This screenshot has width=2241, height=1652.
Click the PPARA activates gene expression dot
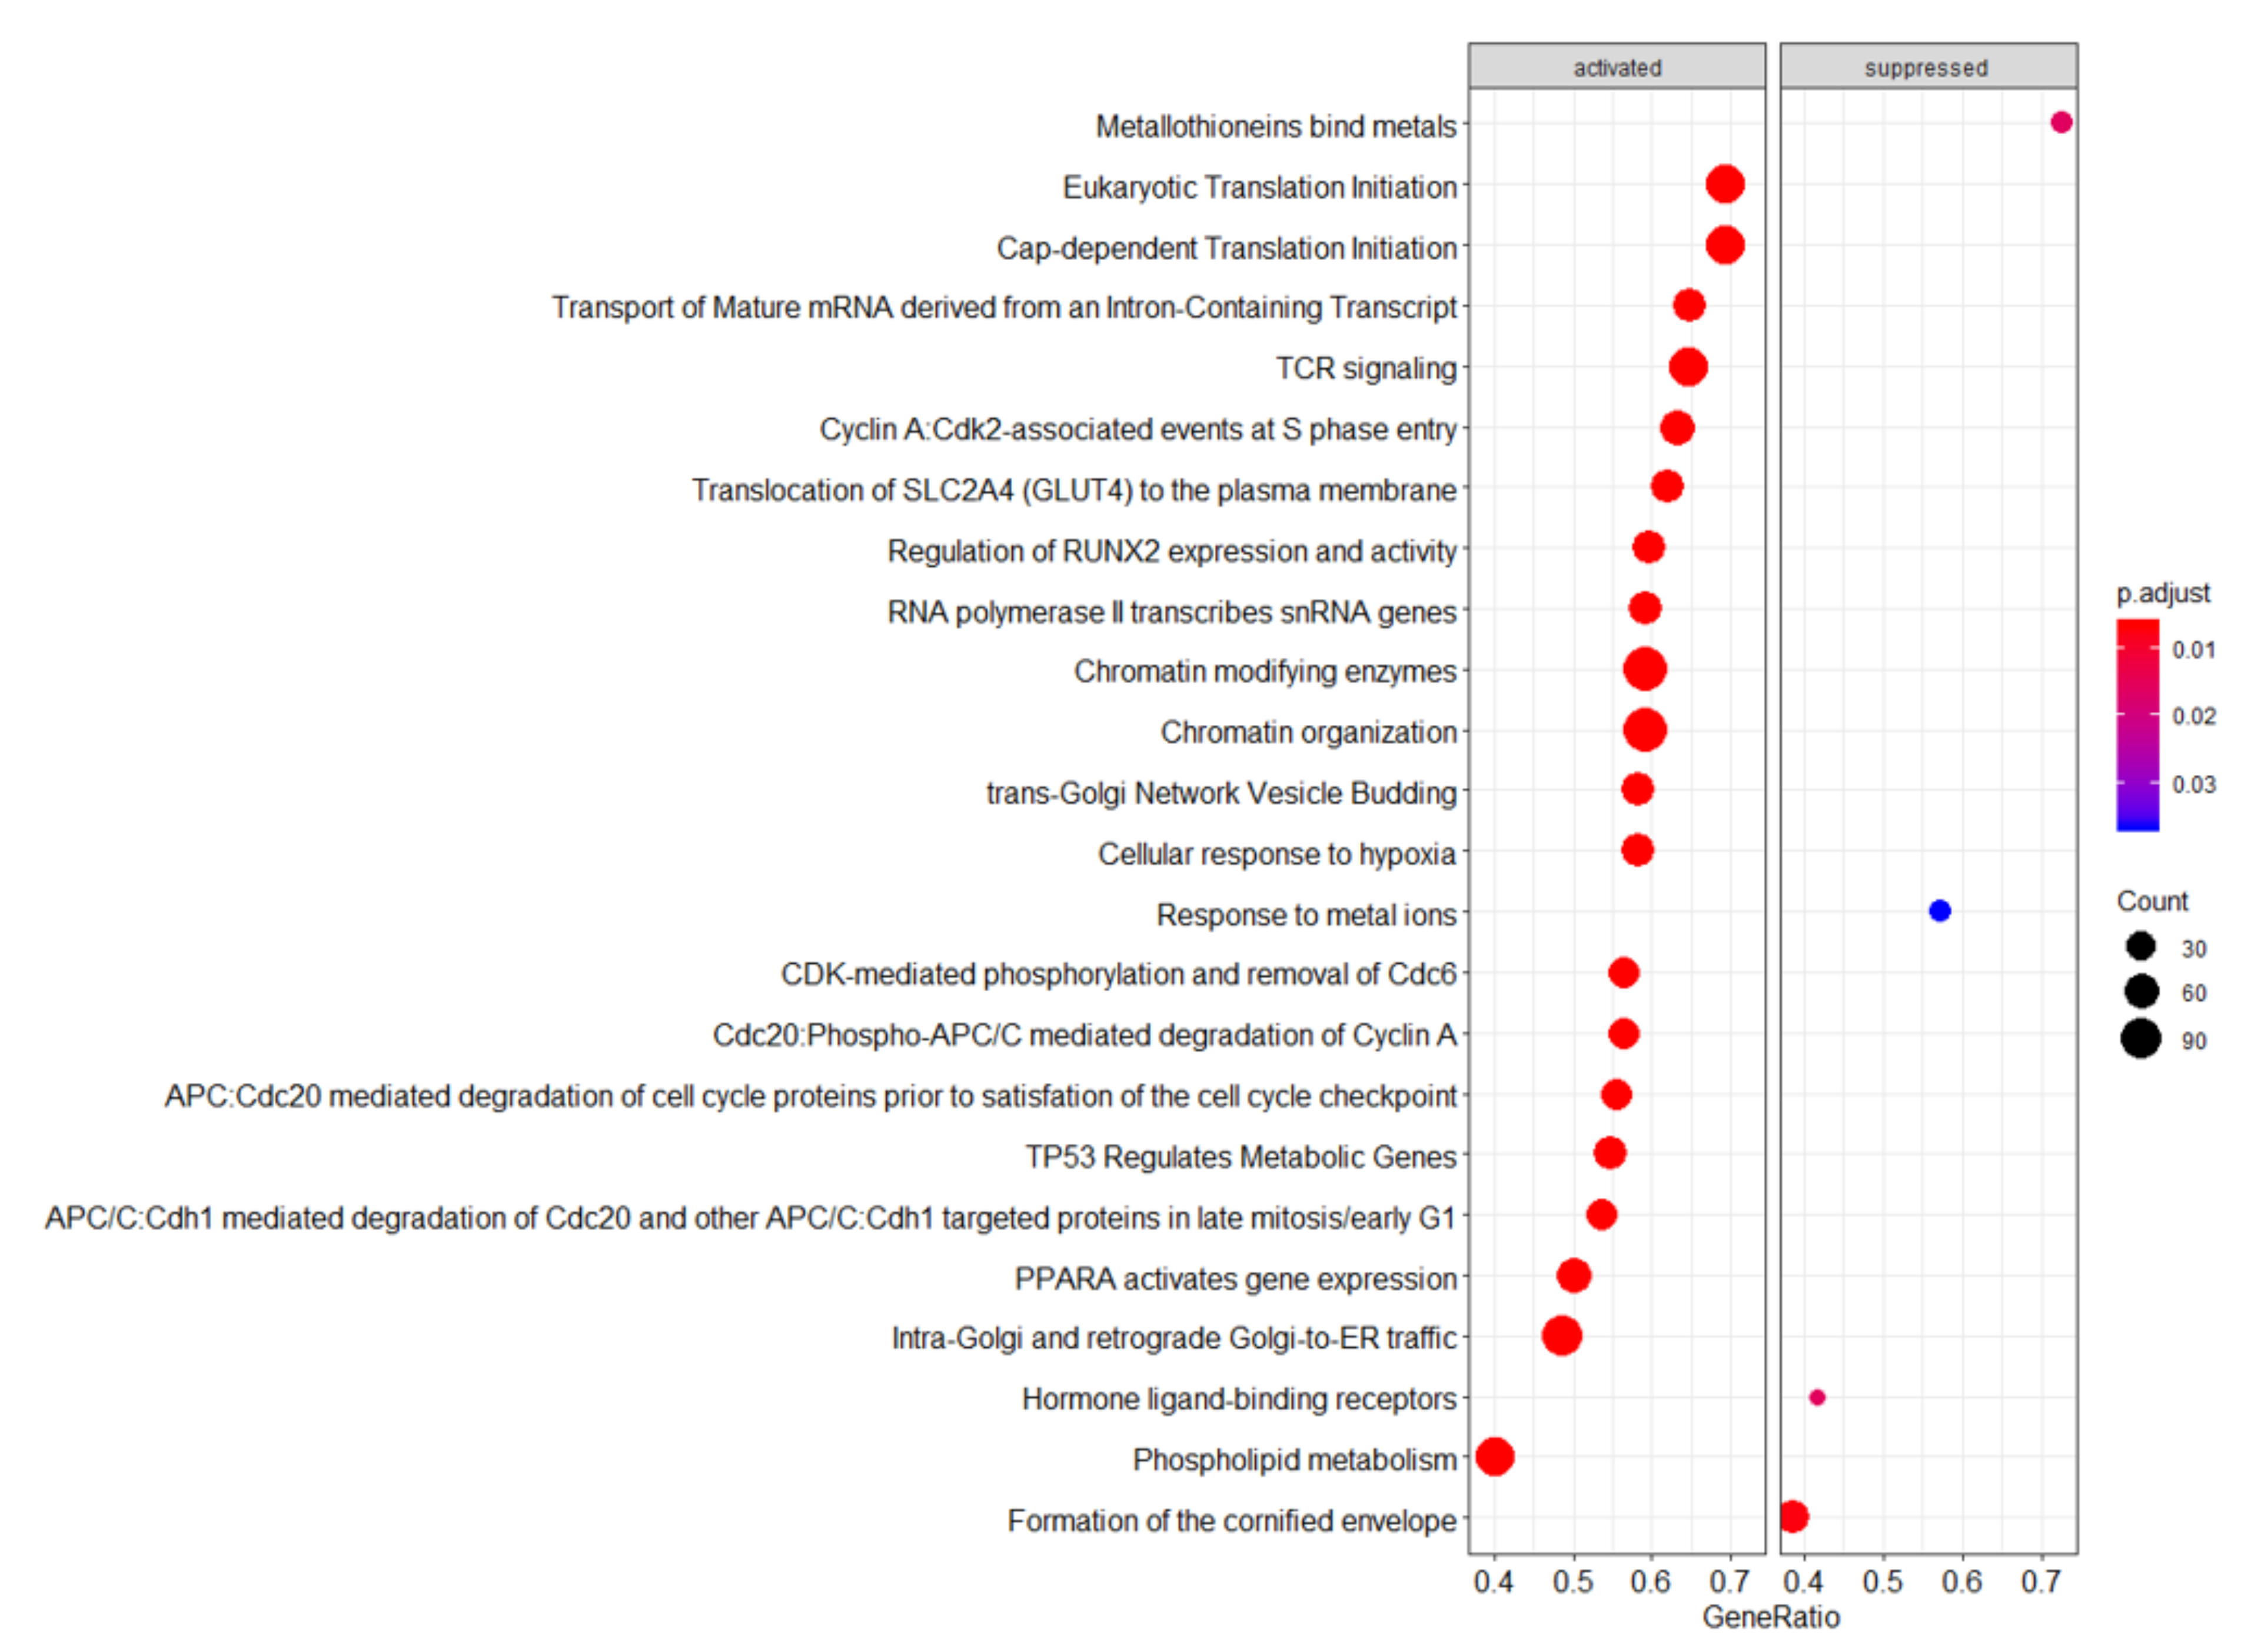[1574, 1276]
